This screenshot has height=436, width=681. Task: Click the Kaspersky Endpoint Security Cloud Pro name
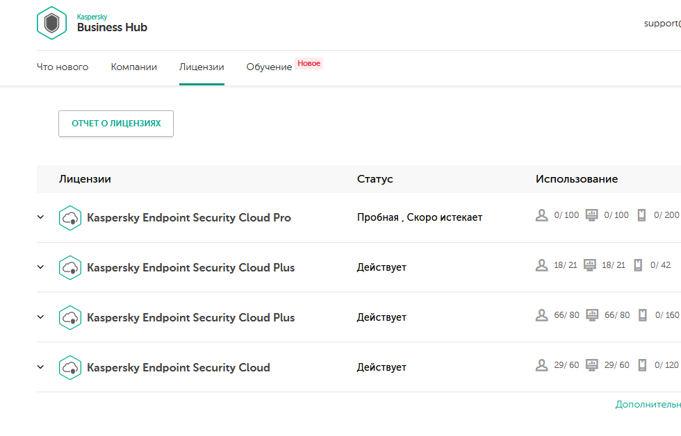[189, 218]
